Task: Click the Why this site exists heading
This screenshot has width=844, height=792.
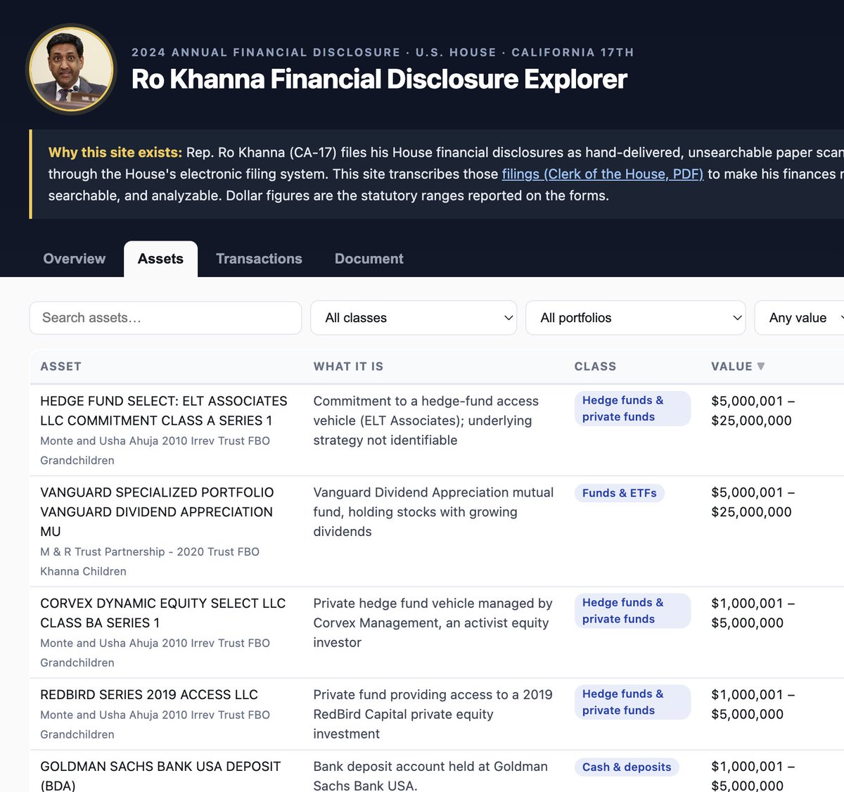Action: point(115,152)
